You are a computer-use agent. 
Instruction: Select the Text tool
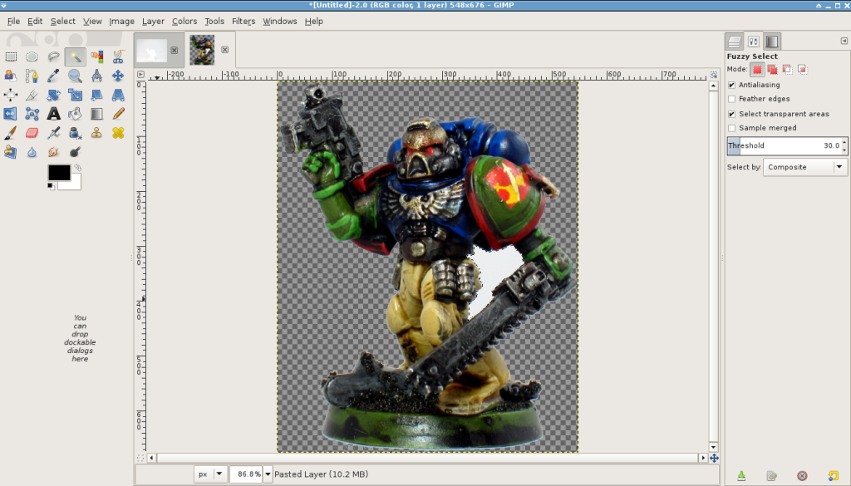click(53, 114)
